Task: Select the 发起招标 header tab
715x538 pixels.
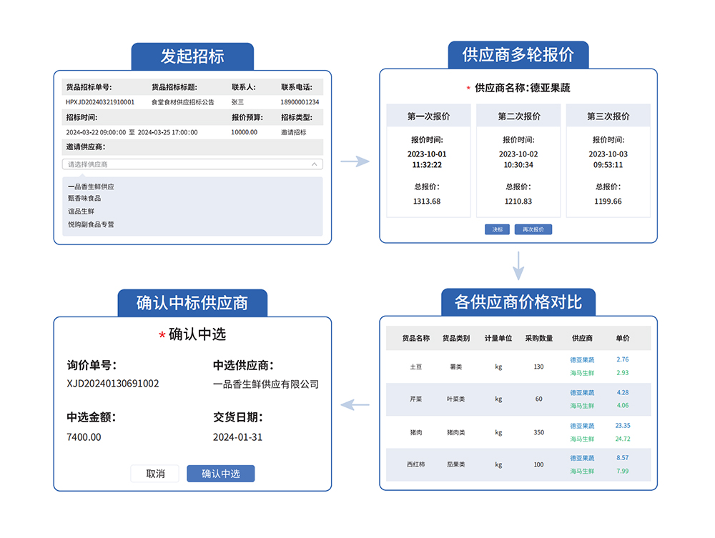Action: 192,56
